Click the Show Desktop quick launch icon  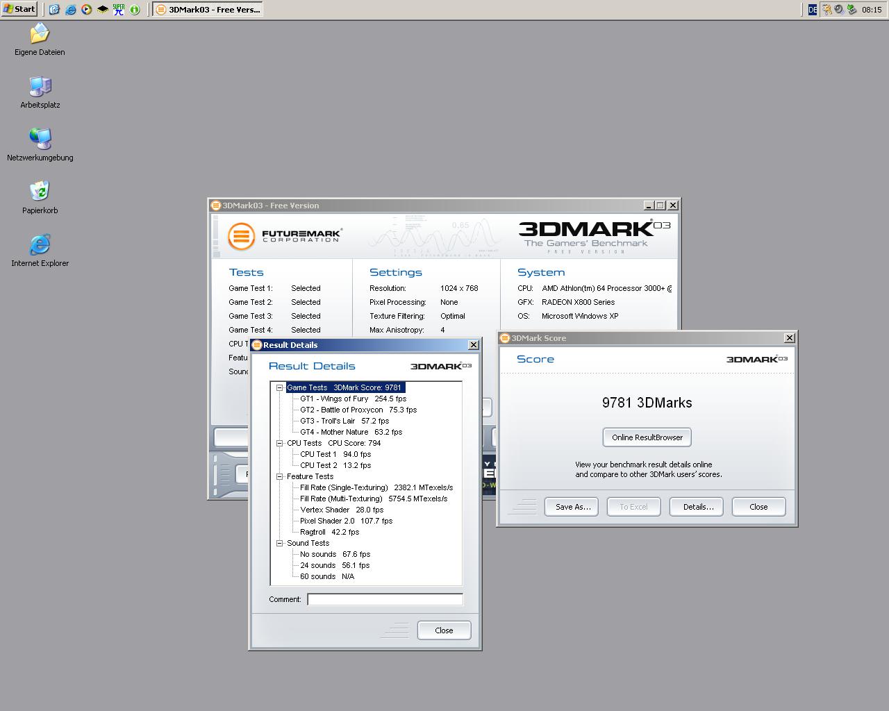[54, 10]
